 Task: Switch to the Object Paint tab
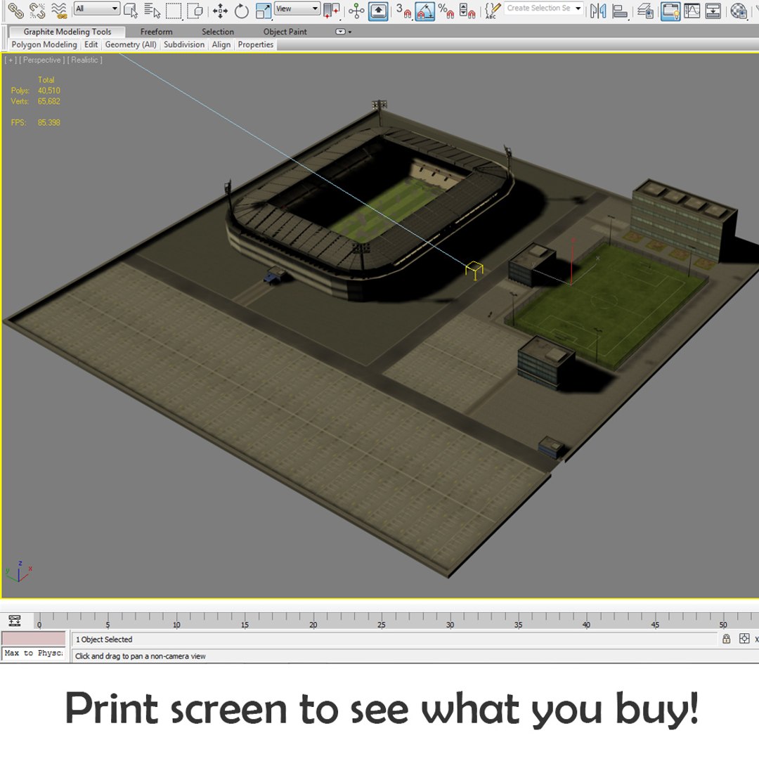(285, 32)
